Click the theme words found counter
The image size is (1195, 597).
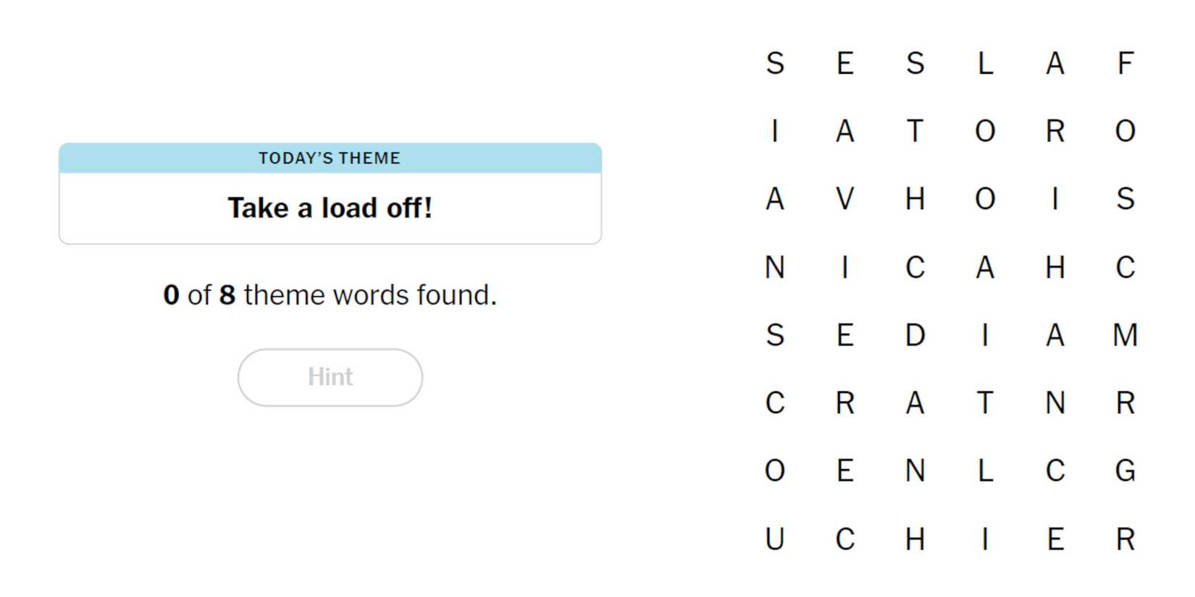pos(330,295)
